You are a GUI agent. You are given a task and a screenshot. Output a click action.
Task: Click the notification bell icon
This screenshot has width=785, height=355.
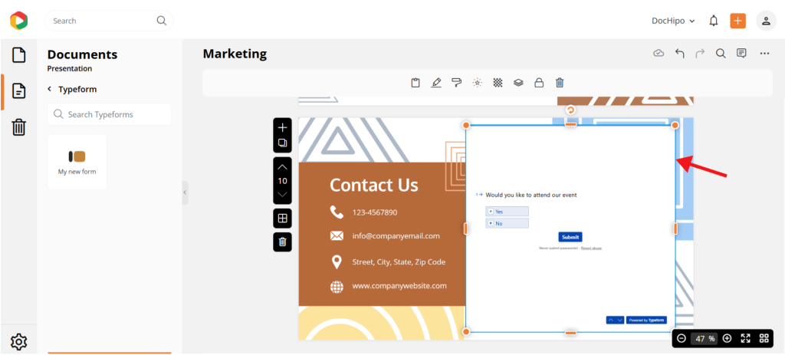(714, 21)
